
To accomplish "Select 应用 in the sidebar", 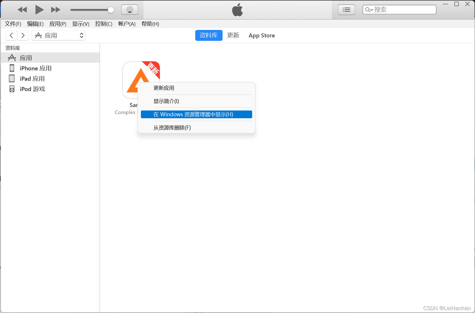I will 50,58.
